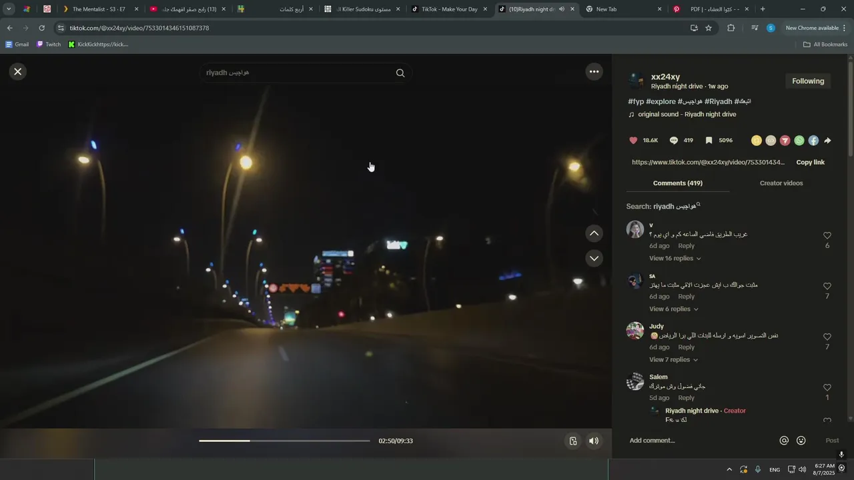Reply to SA's comment
Screen dimensions: 854x480
pos(686,297)
